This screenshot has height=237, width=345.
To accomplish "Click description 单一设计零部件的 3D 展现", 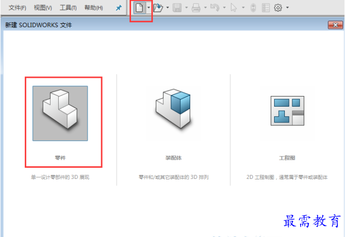I will (x=60, y=177).
